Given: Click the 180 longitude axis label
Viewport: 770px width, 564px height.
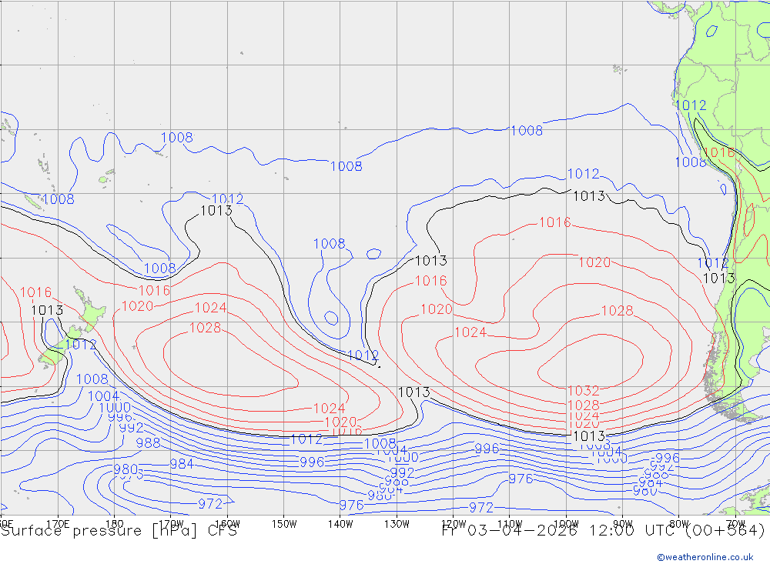Looking at the screenshot, I should click(114, 524).
